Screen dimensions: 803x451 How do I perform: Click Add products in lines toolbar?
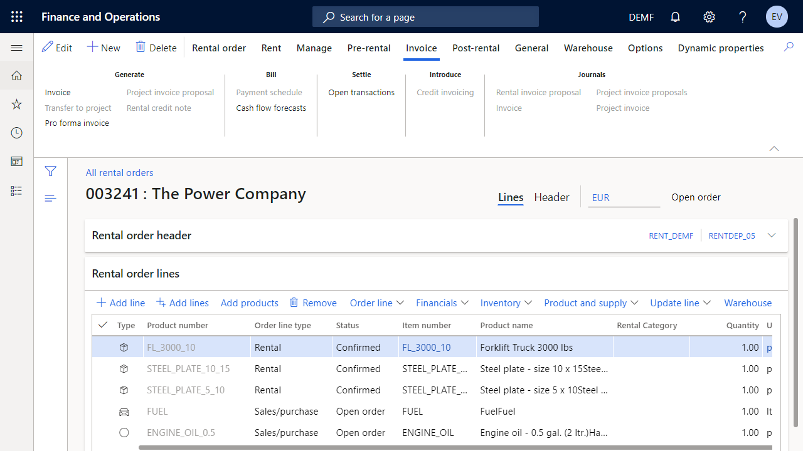pyautogui.click(x=250, y=303)
